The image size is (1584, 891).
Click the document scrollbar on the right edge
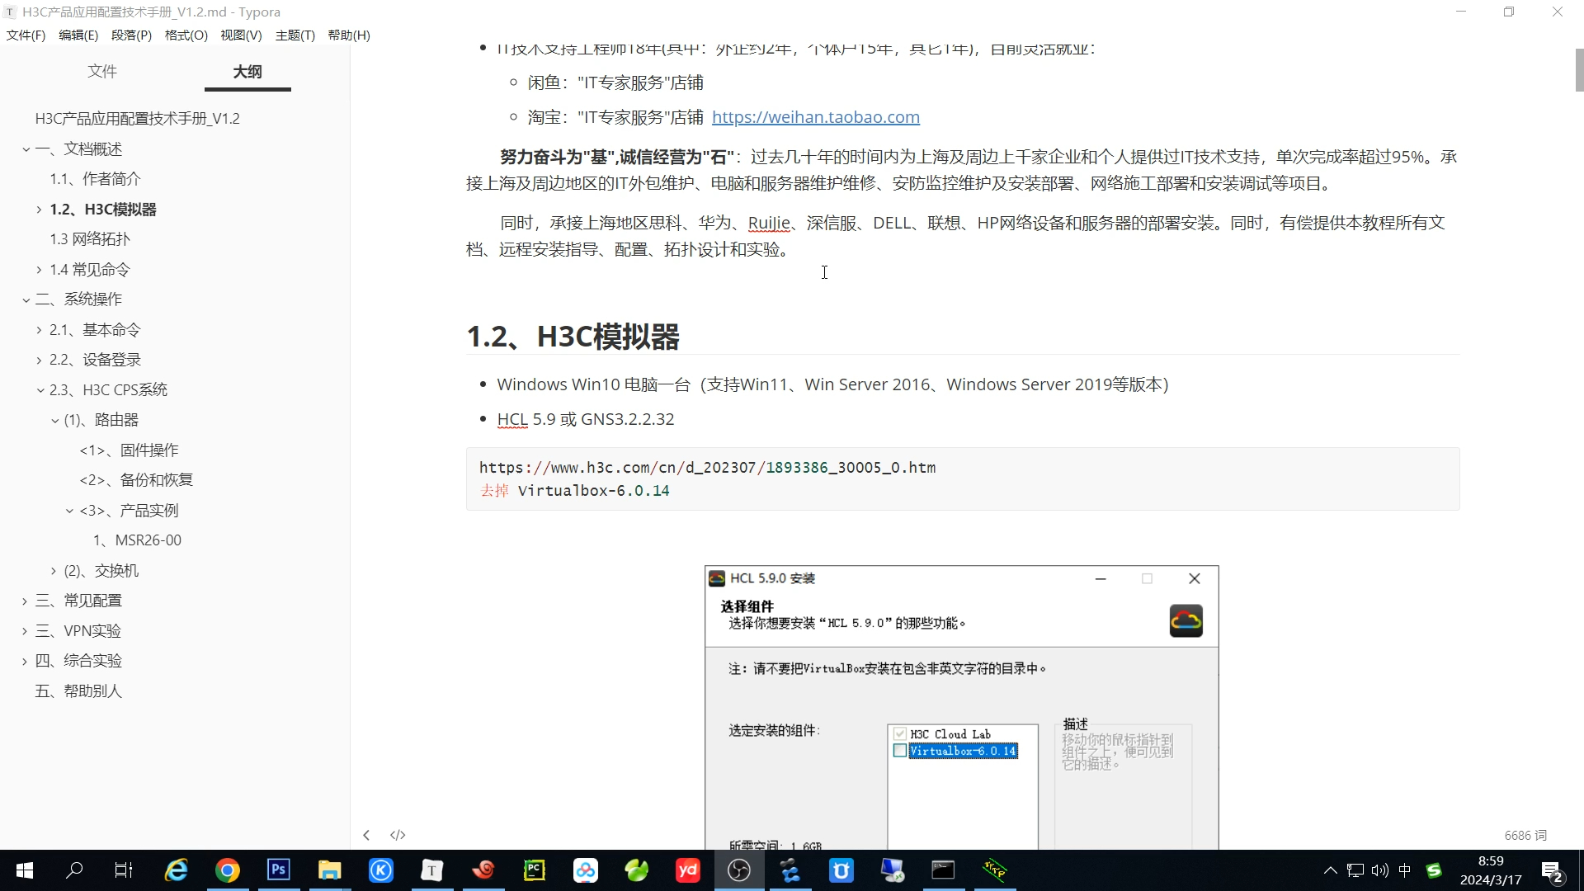(1577, 70)
